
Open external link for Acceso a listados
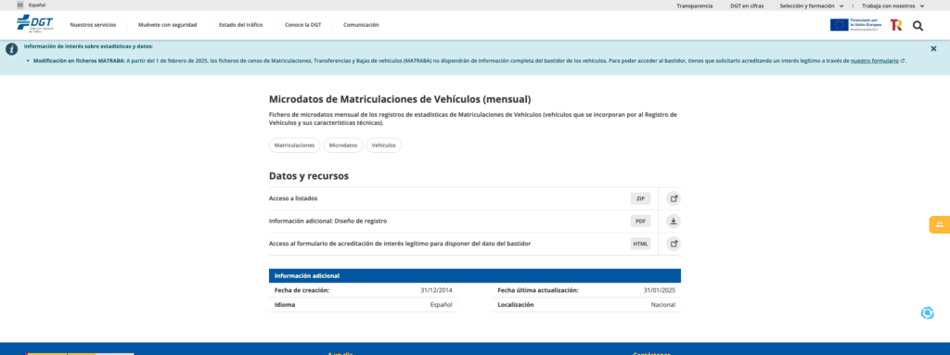coord(674,198)
